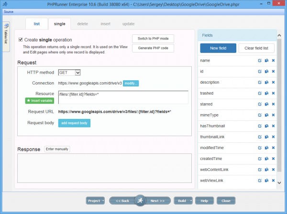Click the bold Request URL value
Screen dimensions: 287x214
click(115, 112)
